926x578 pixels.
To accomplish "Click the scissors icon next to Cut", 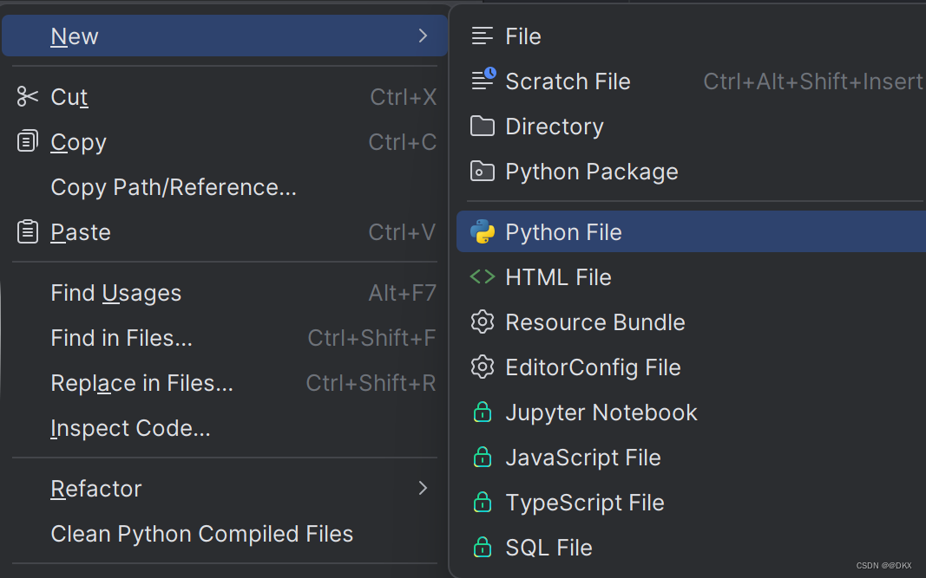I will coord(27,96).
